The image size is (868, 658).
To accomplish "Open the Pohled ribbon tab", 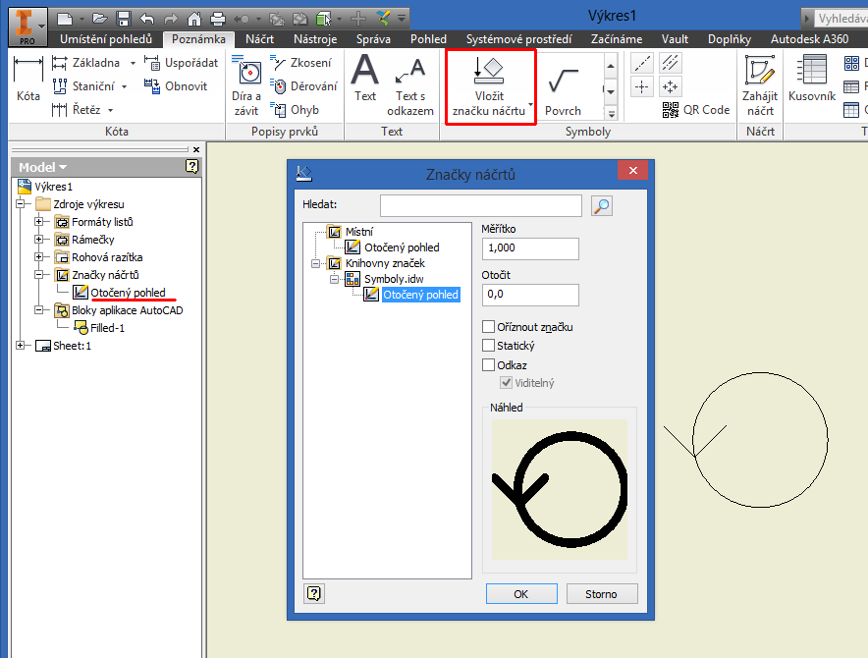I will coord(428,39).
